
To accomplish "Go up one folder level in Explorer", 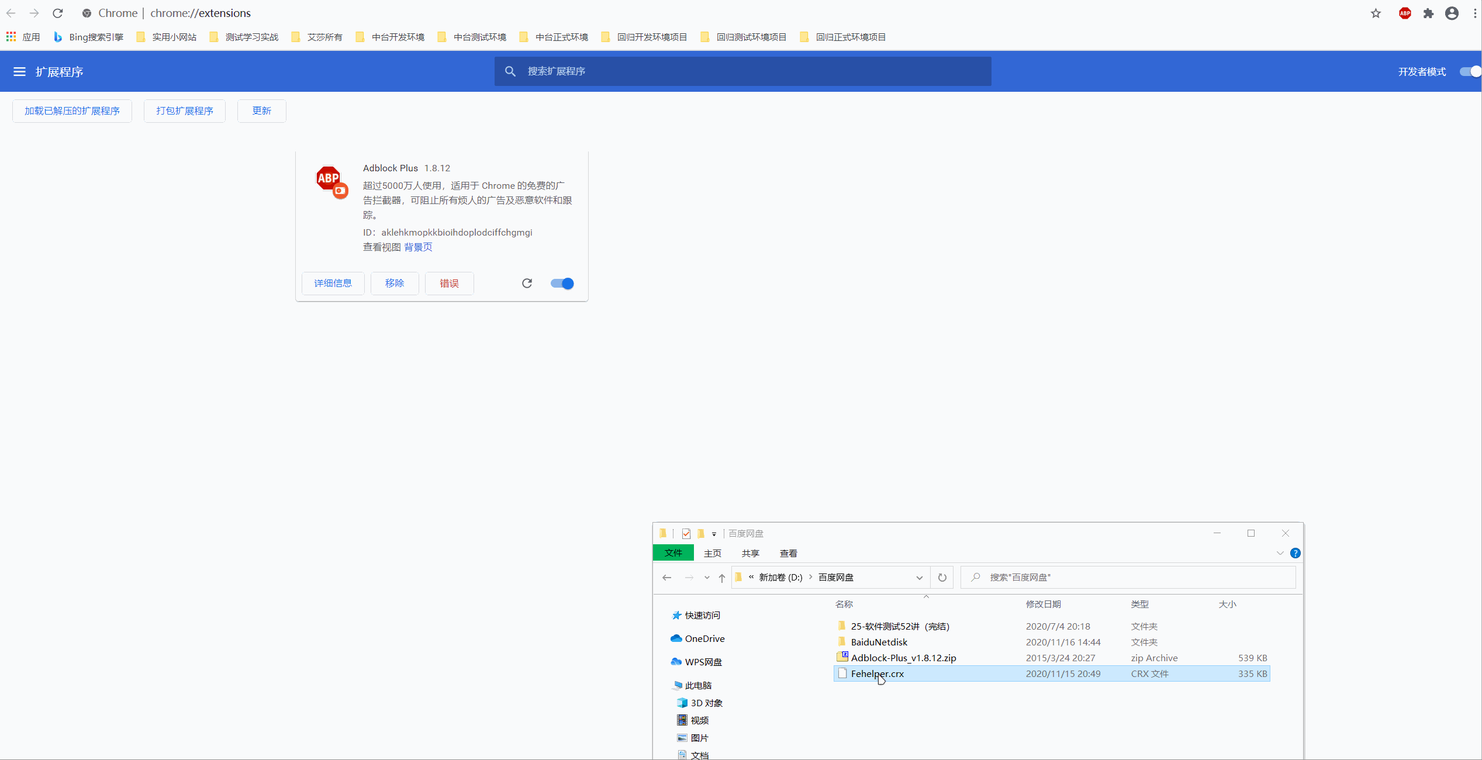I will coord(723,578).
